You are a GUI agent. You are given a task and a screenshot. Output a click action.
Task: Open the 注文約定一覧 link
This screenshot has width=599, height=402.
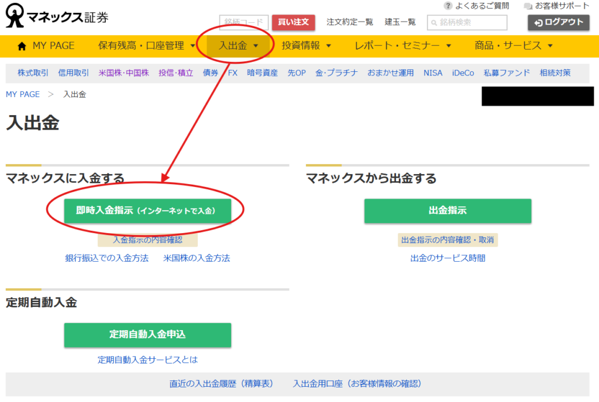[x=349, y=22]
